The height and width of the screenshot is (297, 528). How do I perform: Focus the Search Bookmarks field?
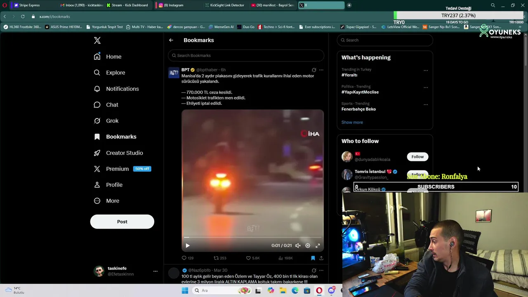pyautogui.click(x=246, y=55)
